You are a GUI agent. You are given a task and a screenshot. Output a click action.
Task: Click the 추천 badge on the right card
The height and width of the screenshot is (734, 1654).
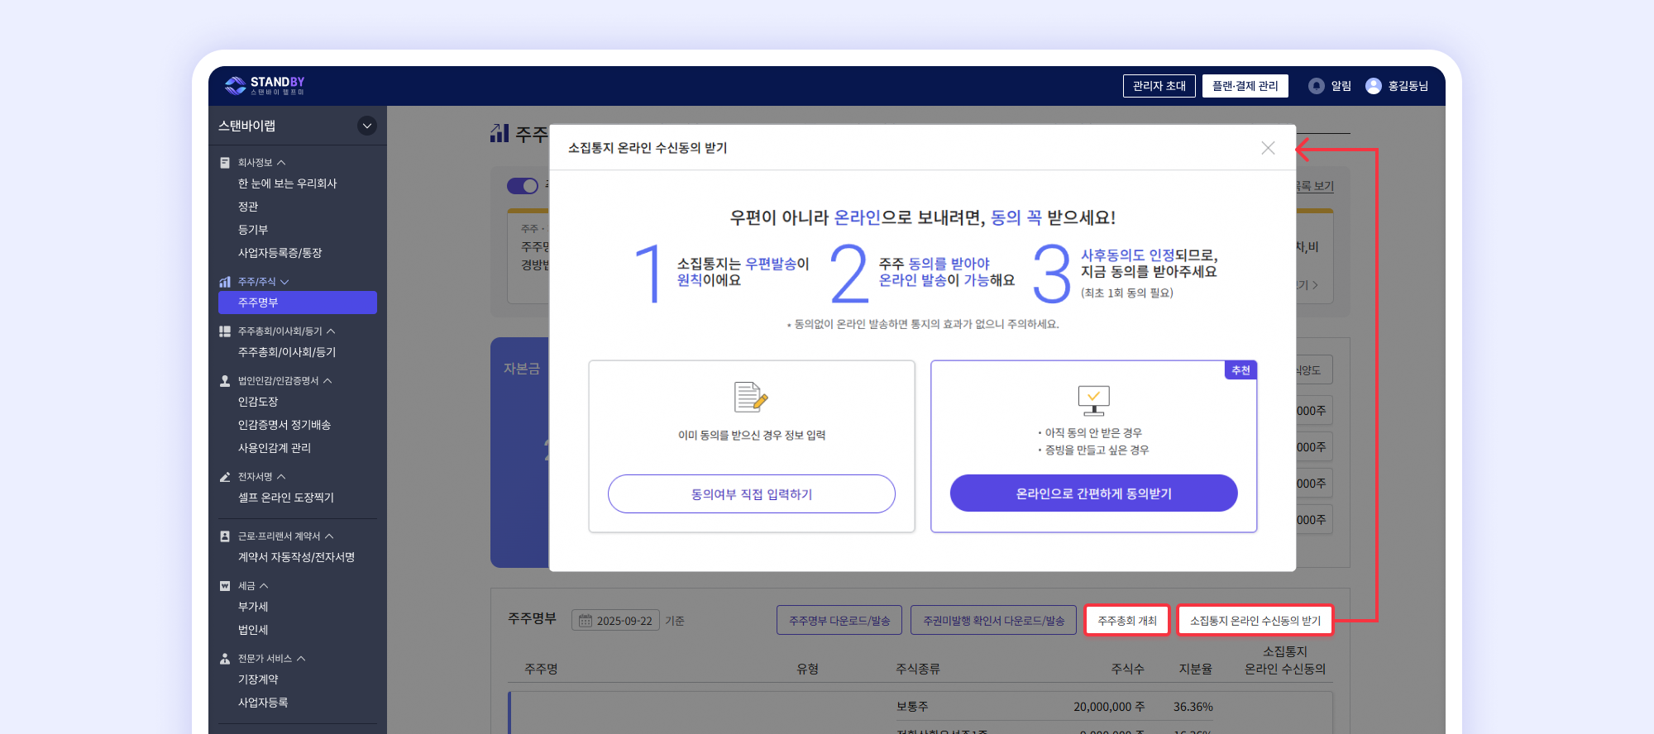(1240, 370)
